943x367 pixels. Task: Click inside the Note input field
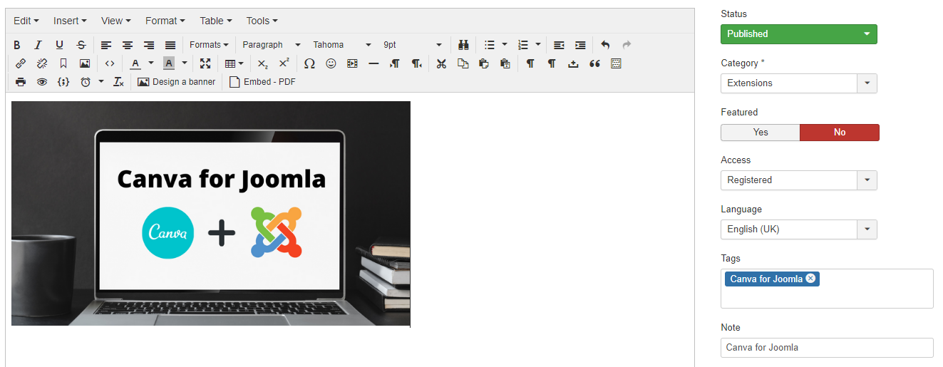pyautogui.click(x=827, y=348)
